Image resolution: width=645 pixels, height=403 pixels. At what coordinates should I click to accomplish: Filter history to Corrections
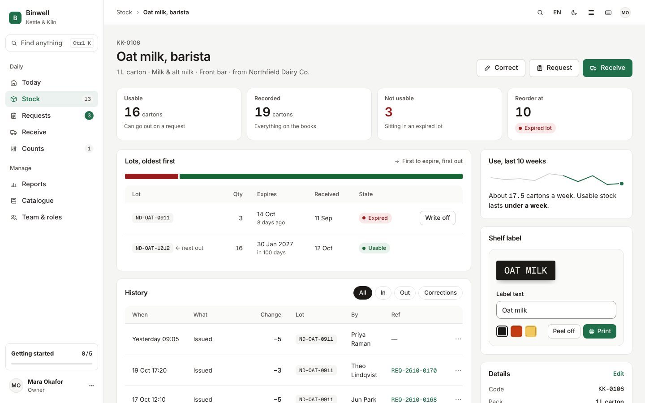(440, 293)
